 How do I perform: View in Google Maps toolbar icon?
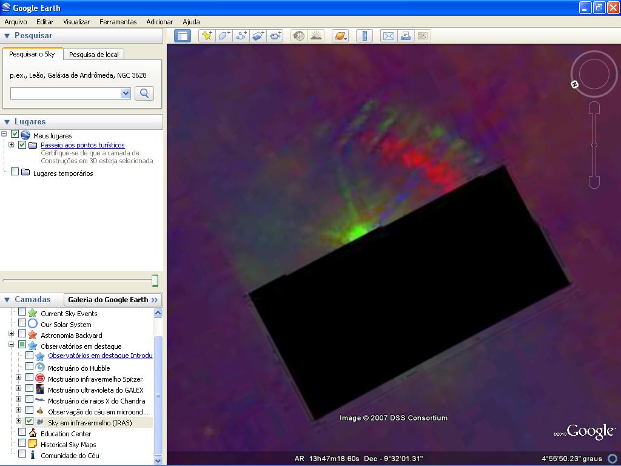pos(423,36)
